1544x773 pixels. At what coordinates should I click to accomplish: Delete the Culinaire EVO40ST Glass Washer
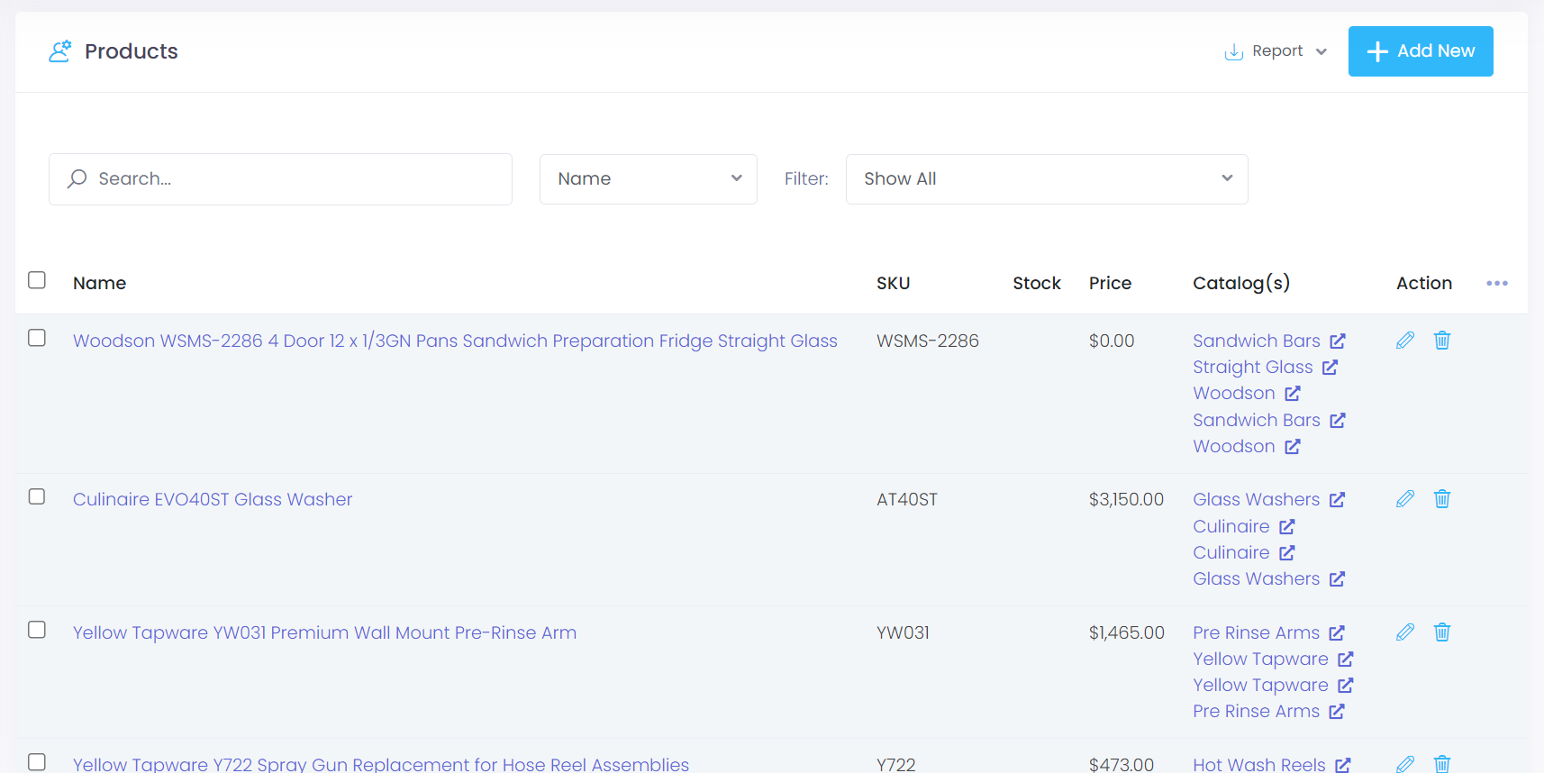(1442, 499)
